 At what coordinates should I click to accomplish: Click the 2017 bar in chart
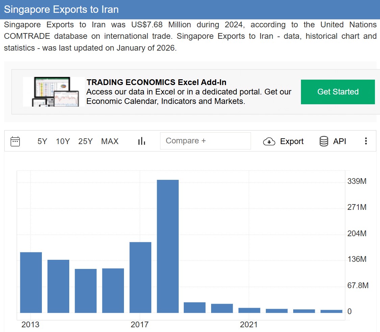140,277
